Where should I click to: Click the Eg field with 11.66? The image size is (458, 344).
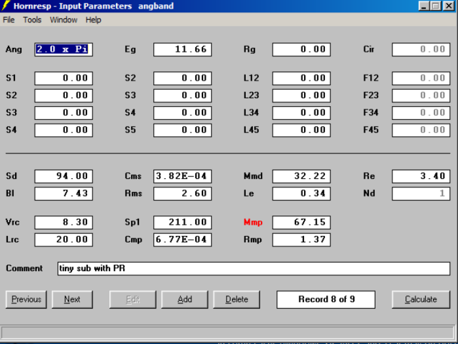(182, 49)
